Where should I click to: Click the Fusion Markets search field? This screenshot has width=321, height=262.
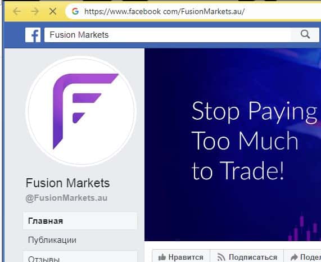[168, 35]
